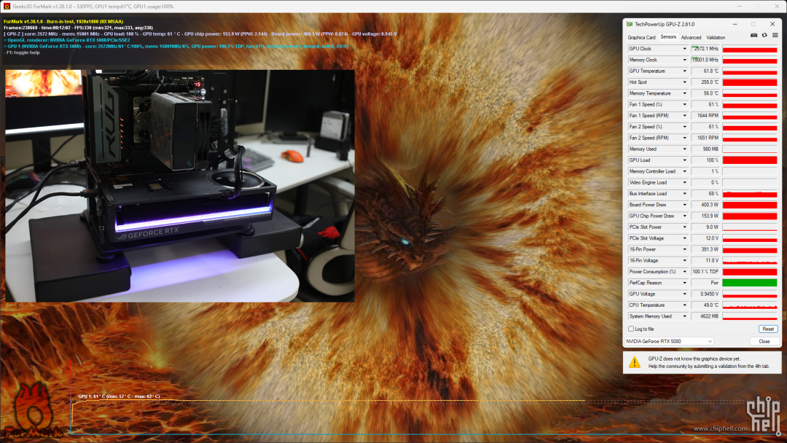Open the Hot Spot sensor dropdown
Viewport: 787px width, 443px height.
(x=684, y=82)
